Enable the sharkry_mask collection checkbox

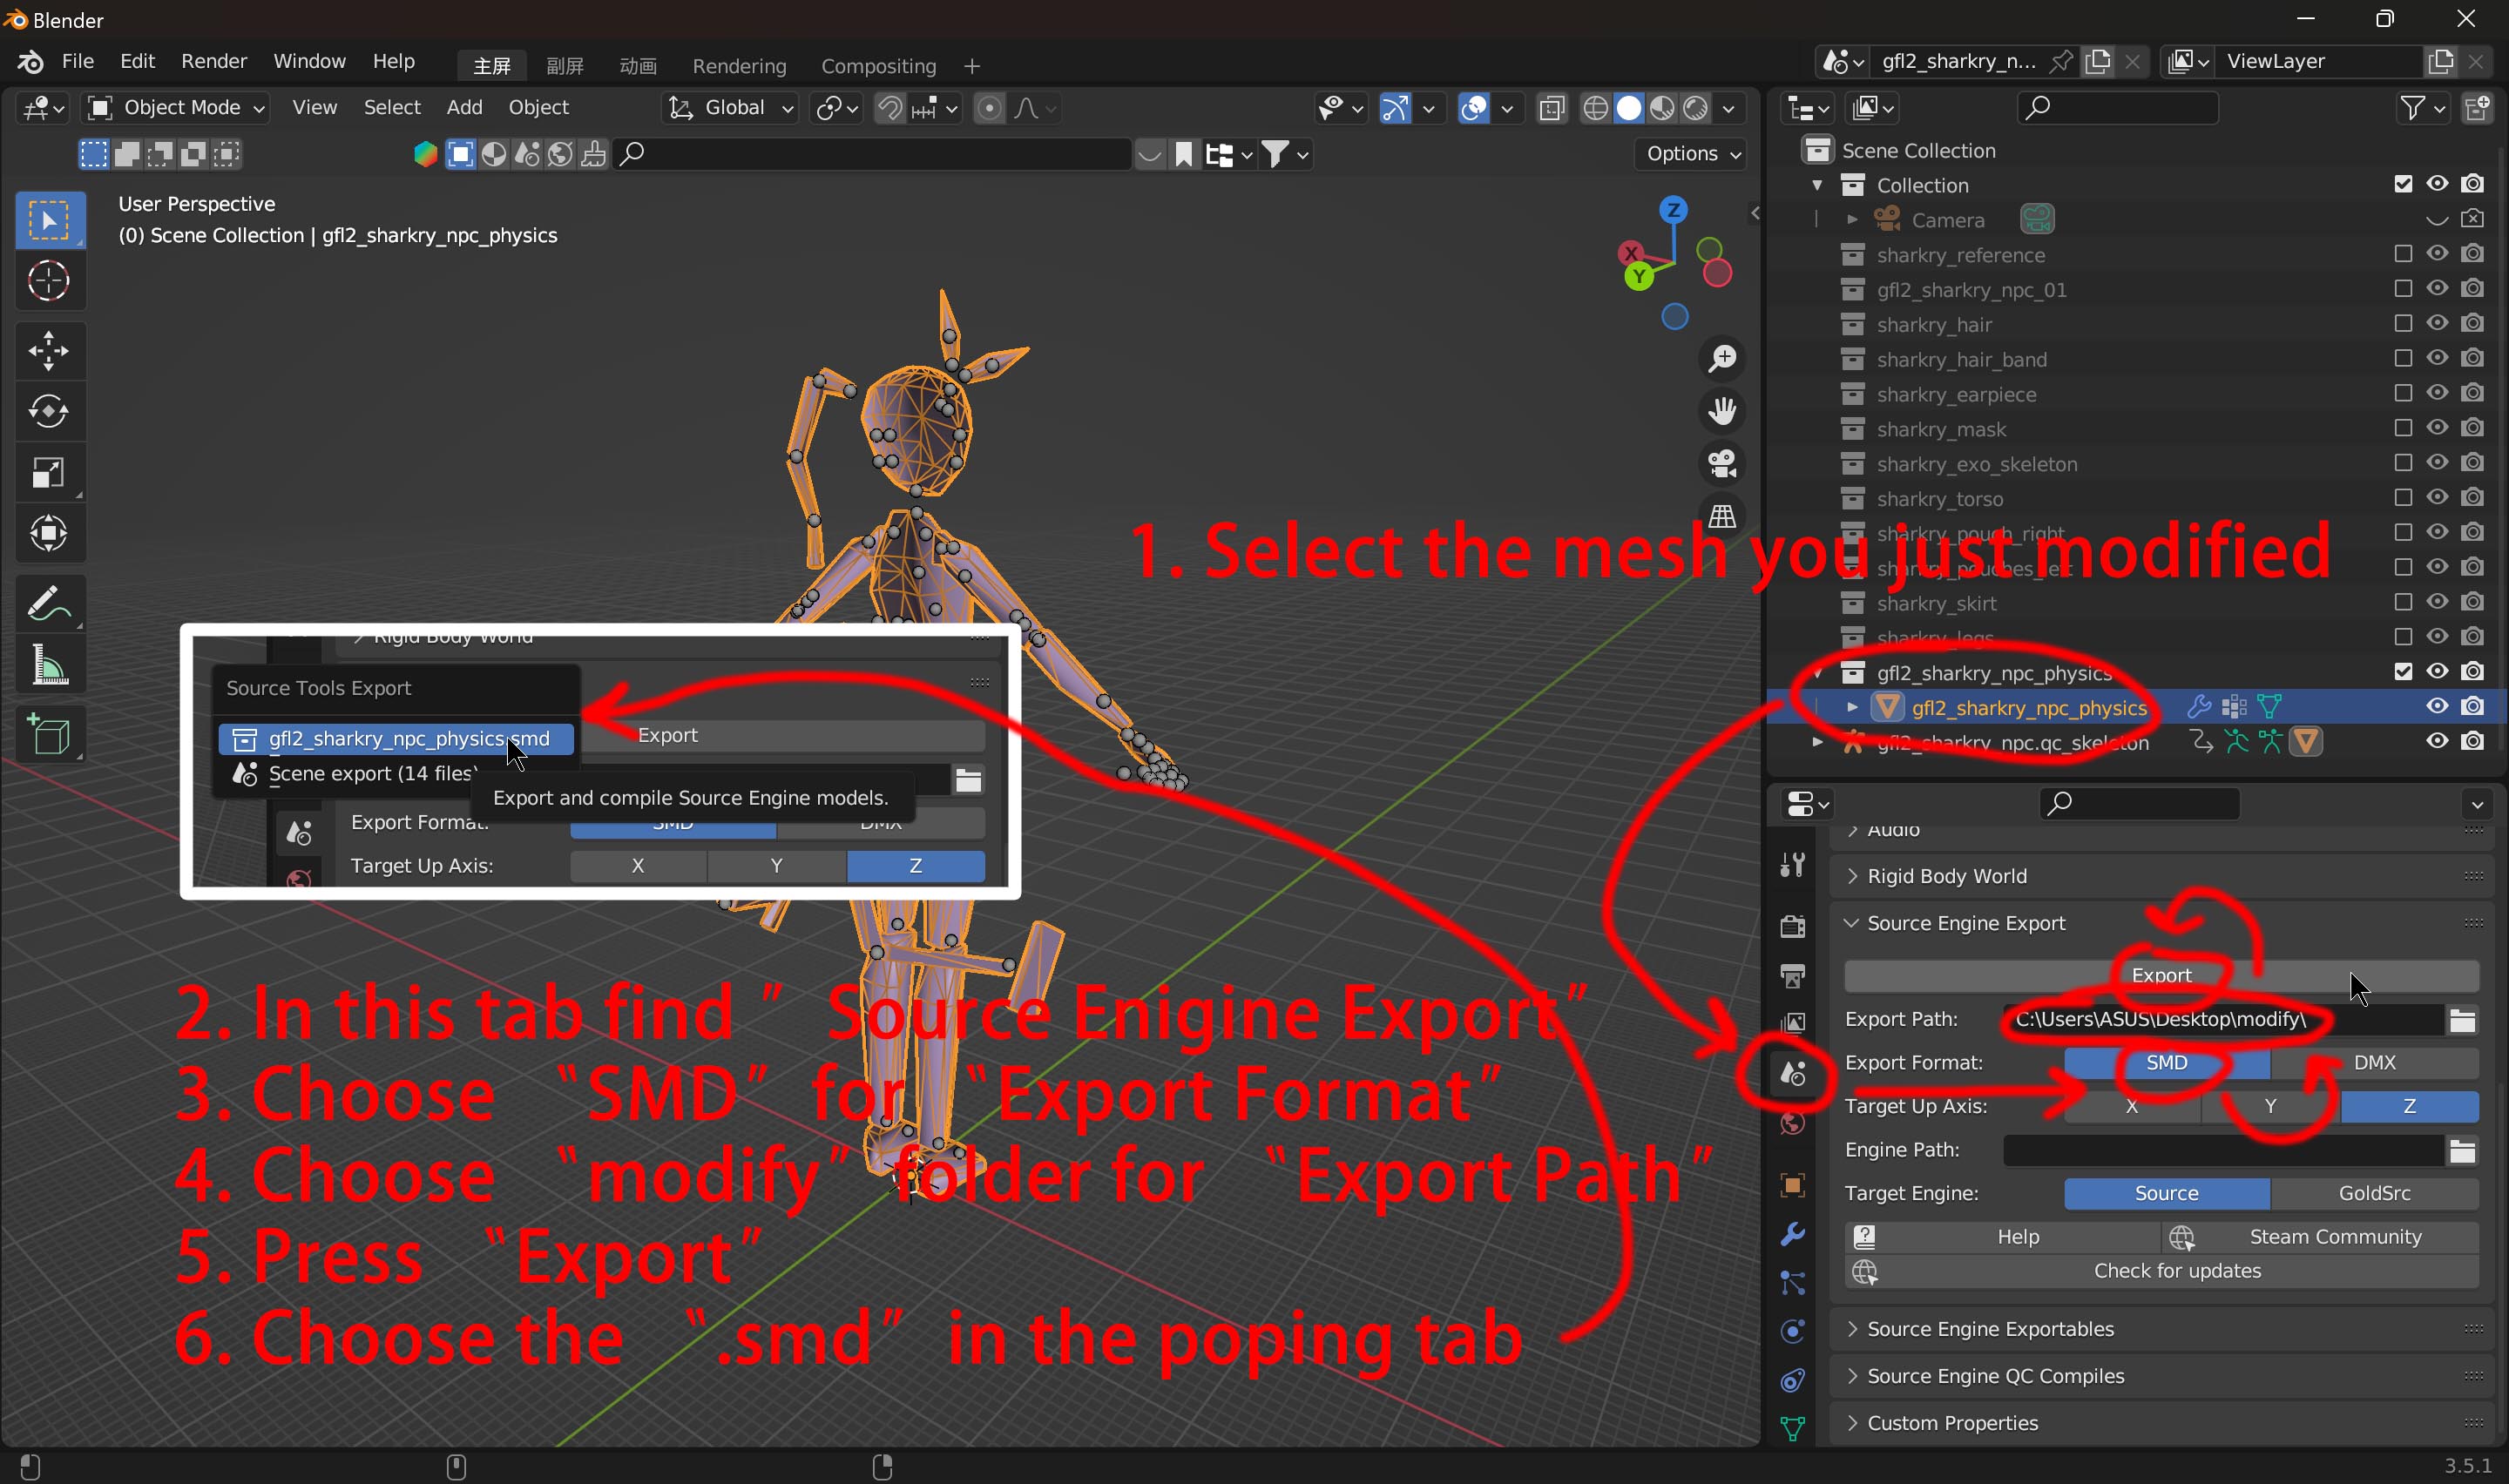click(2403, 428)
